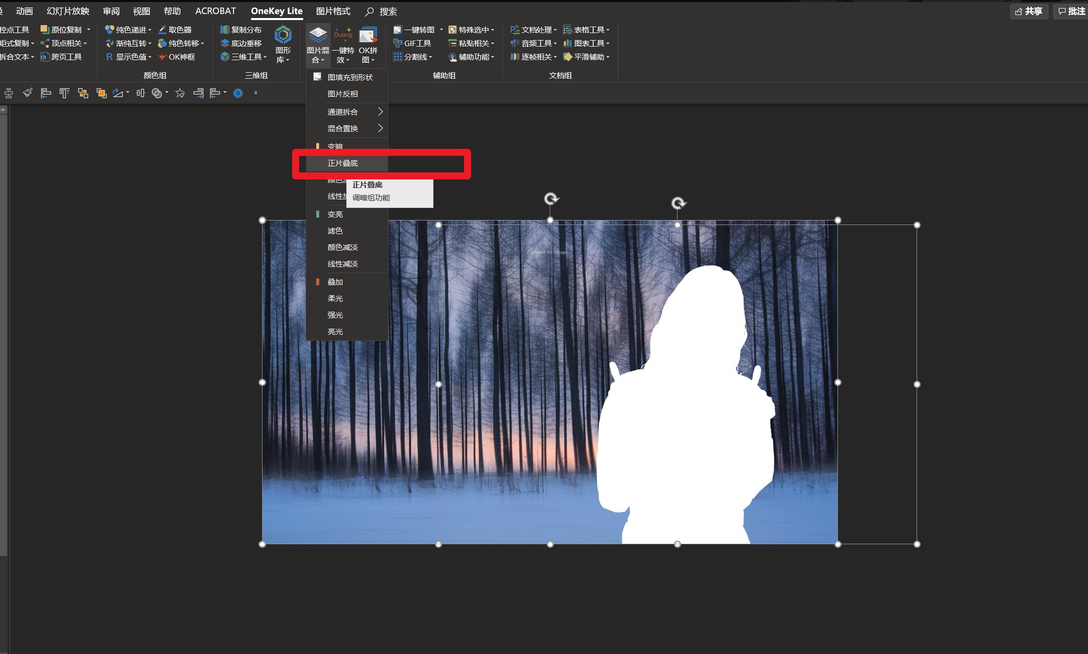
Task: Choose 正片叠底 blend mode
Action: (x=343, y=163)
